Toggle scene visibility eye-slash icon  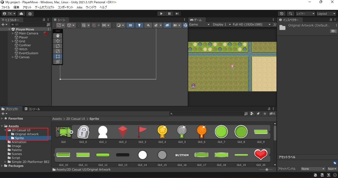(x=167, y=25)
